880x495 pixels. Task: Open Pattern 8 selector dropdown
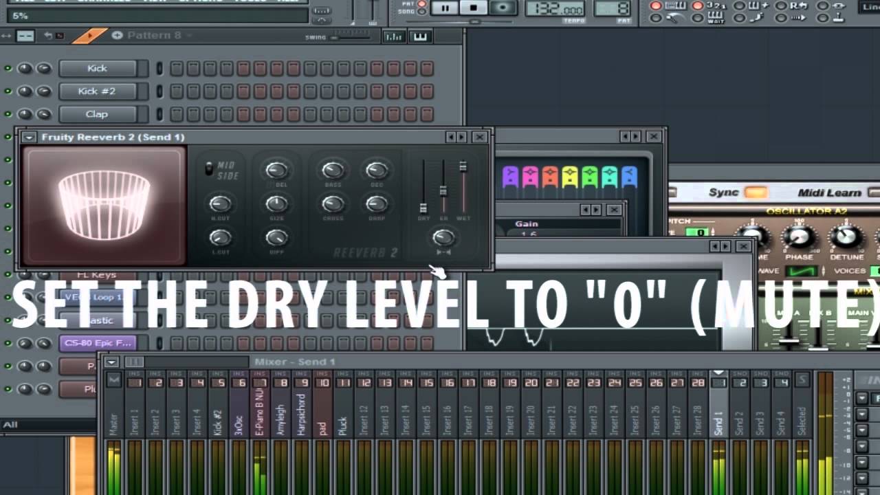[159, 35]
